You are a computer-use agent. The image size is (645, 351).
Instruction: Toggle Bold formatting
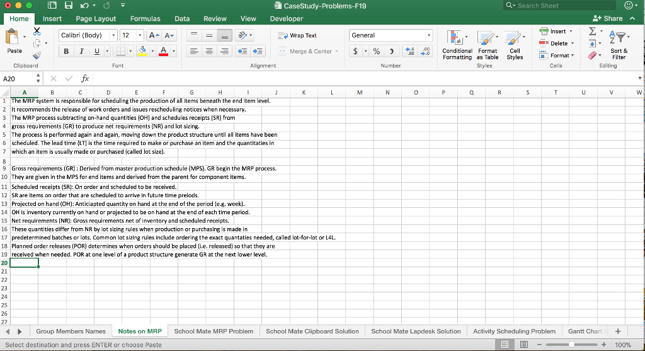pyautogui.click(x=66, y=52)
